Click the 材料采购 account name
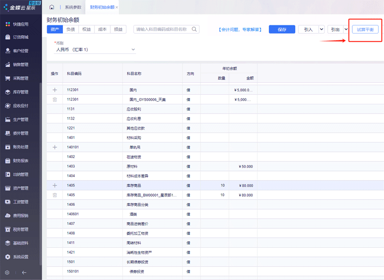 [x=134, y=138]
